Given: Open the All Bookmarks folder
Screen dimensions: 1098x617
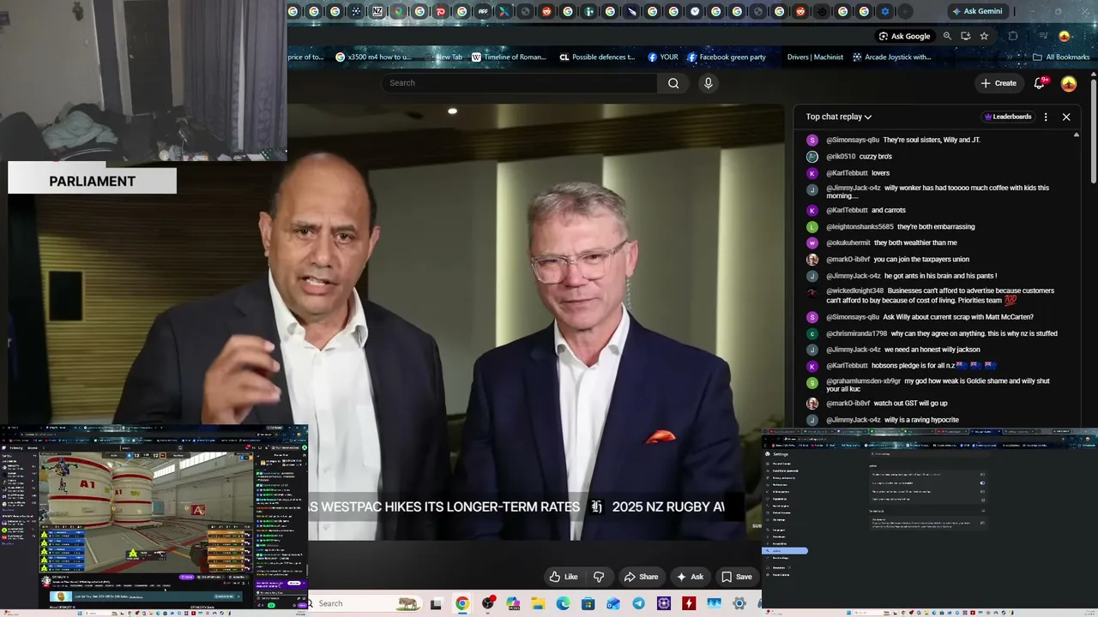Looking at the screenshot, I should click(x=1061, y=57).
